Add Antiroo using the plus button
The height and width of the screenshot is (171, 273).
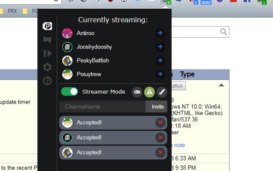point(160,33)
